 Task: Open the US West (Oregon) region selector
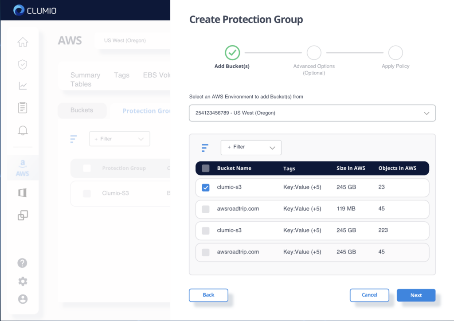133,40
